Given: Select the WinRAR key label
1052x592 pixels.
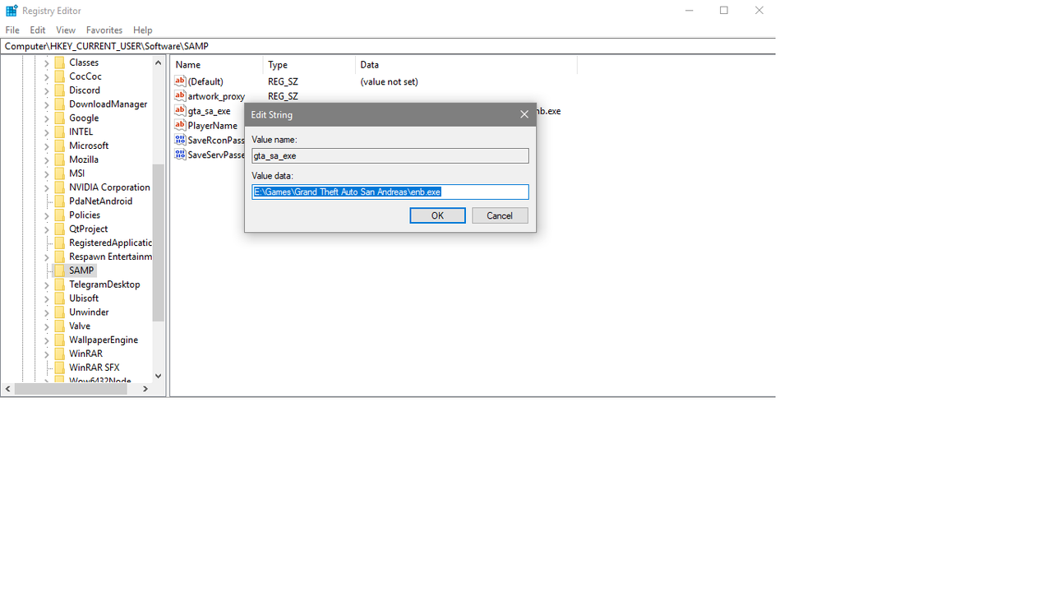Looking at the screenshot, I should point(85,354).
